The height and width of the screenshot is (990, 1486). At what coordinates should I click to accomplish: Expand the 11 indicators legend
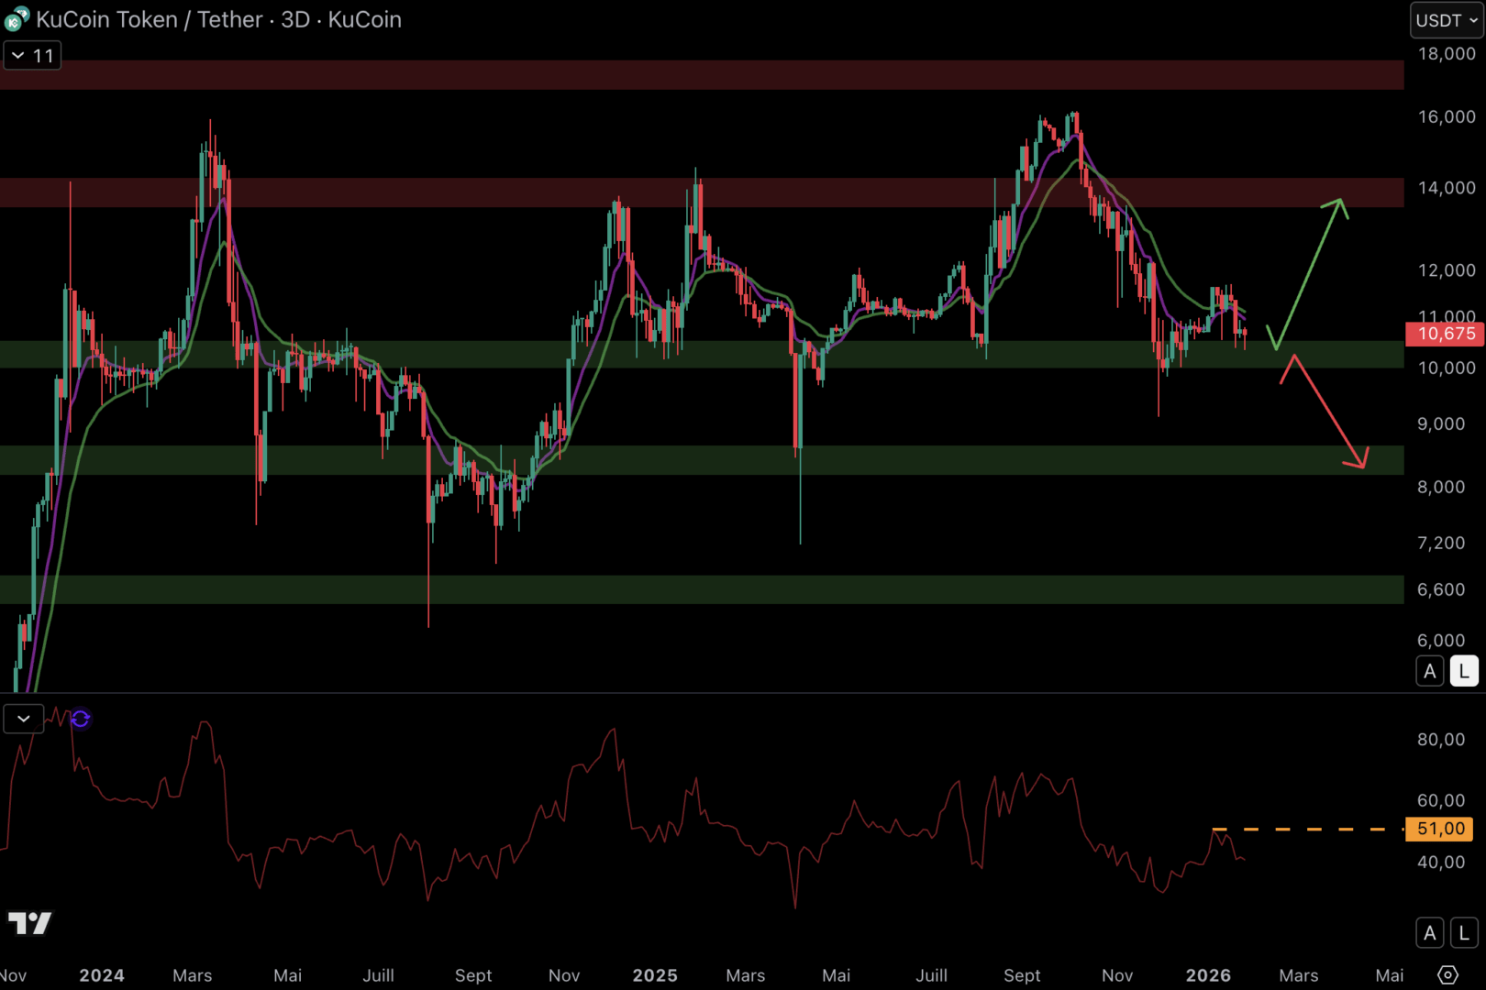(x=32, y=56)
